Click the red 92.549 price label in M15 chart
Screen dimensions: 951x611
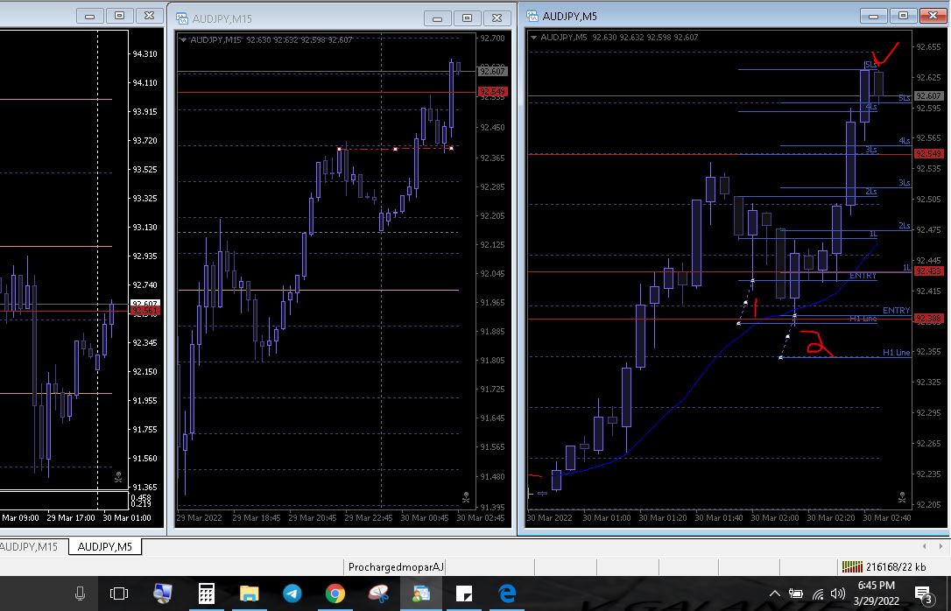492,92
